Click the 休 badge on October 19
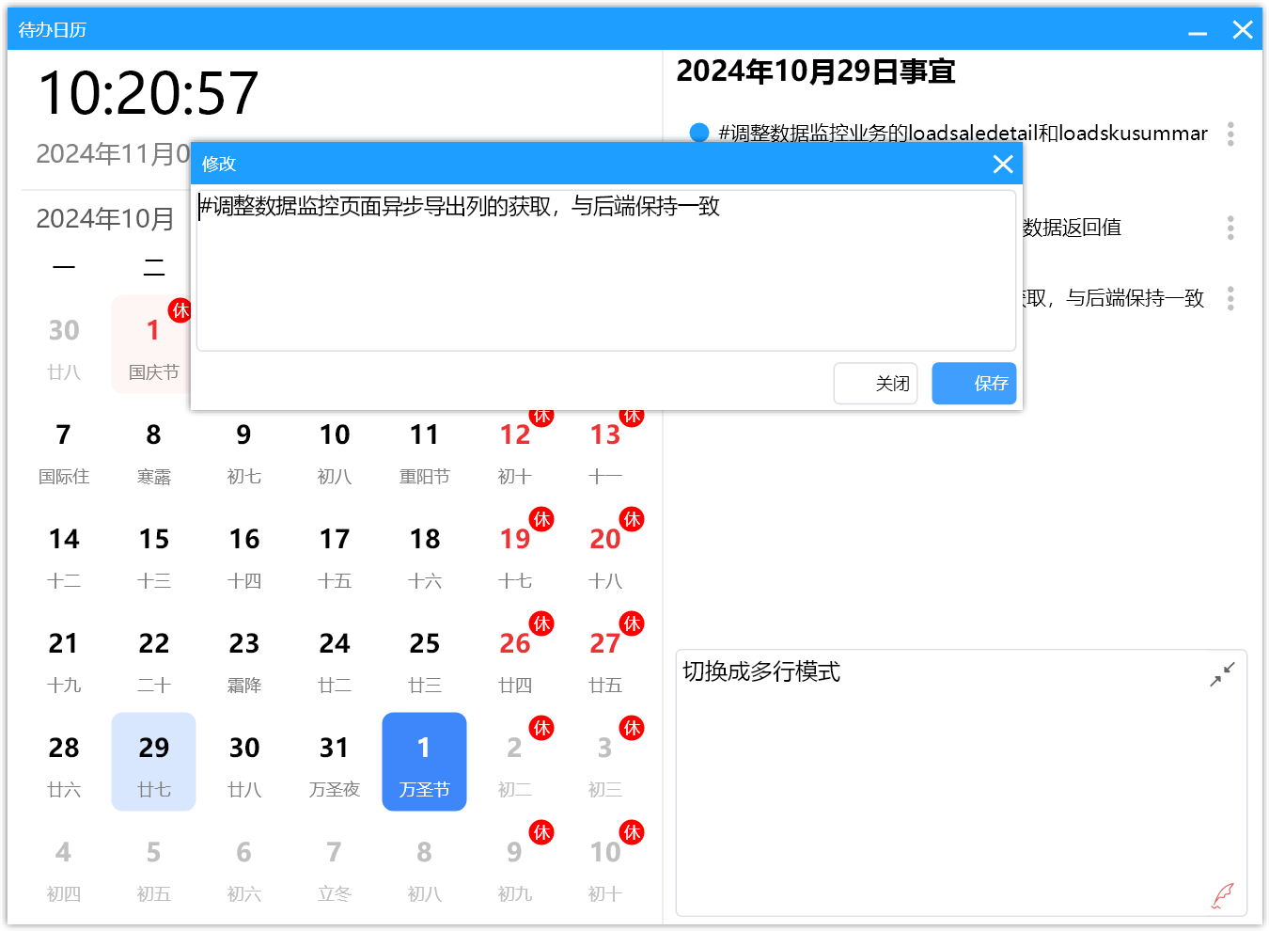 click(542, 519)
